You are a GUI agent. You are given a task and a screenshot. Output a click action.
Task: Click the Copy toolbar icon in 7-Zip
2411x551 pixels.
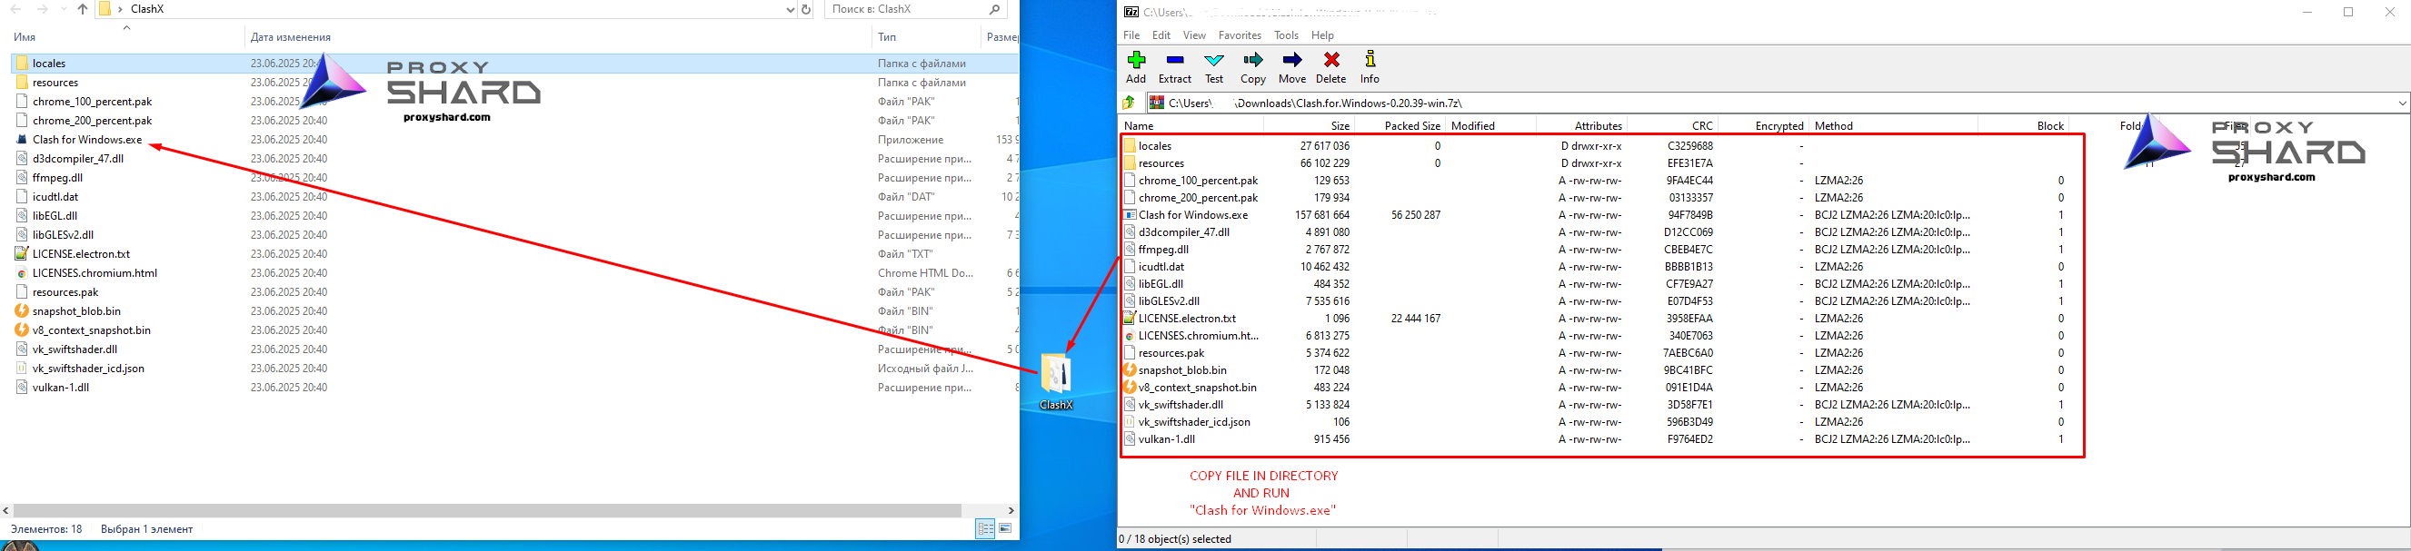1252,66
